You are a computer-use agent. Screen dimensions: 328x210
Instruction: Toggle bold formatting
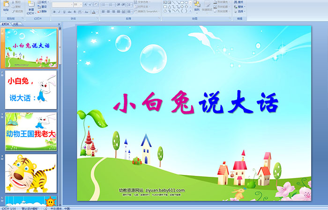pos(54,11)
